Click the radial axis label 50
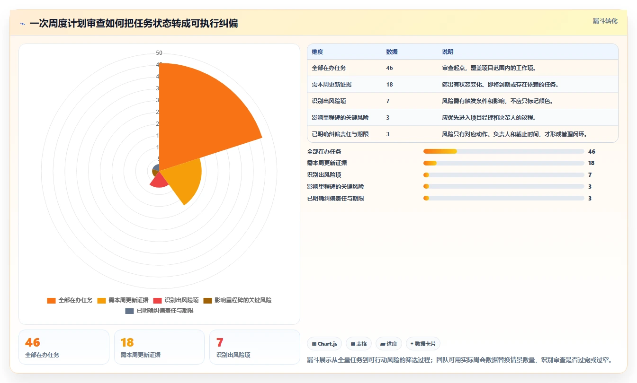This screenshot has width=637, height=383. [159, 53]
